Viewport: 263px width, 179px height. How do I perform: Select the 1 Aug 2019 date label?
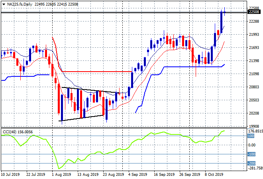[x=61, y=175]
